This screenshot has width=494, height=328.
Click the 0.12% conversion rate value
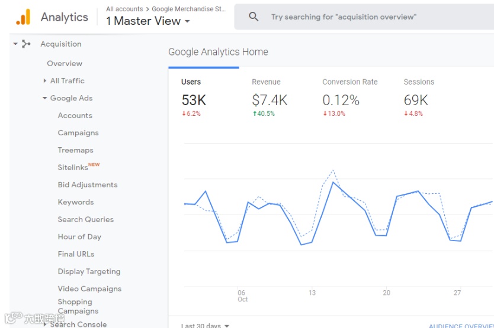click(341, 100)
